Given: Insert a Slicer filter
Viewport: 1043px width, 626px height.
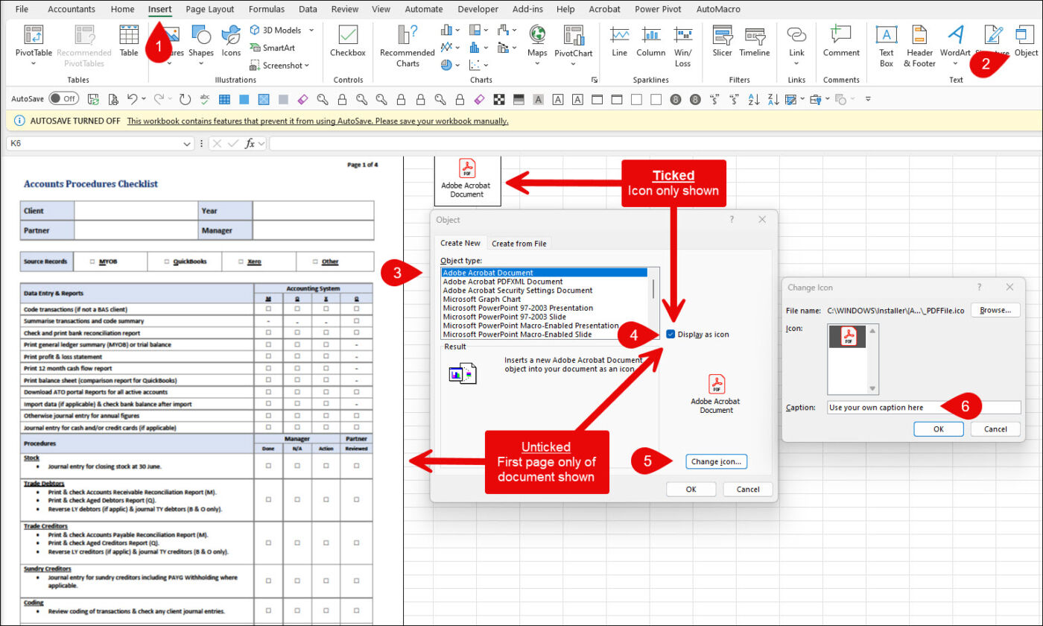Looking at the screenshot, I should click(x=722, y=41).
